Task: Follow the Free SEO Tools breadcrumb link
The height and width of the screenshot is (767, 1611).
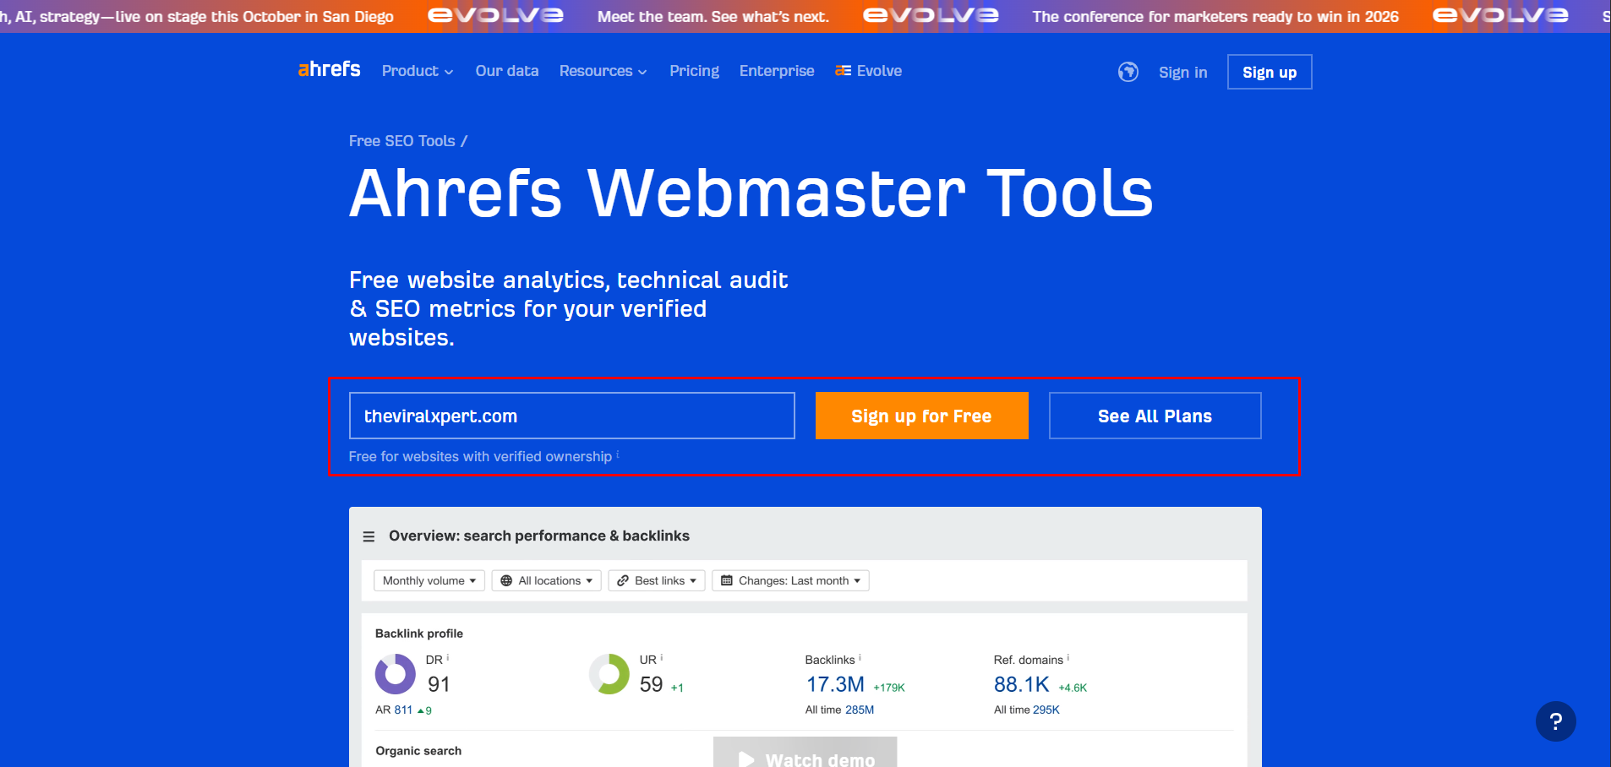Action: [401, 141]
